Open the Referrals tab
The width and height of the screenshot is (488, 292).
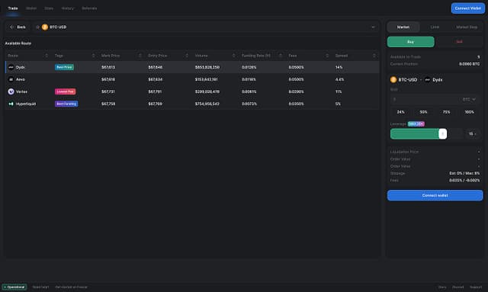coord(89,8)
